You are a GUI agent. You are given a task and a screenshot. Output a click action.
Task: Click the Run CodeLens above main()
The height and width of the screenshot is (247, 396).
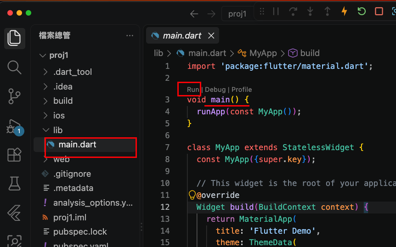pos(193,90)
